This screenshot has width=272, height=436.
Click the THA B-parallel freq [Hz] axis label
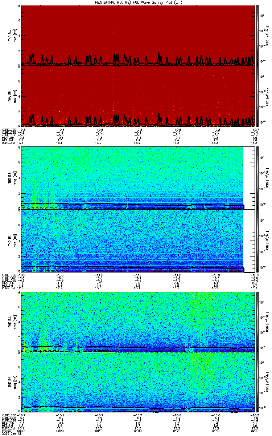click(x=15, y=96)
